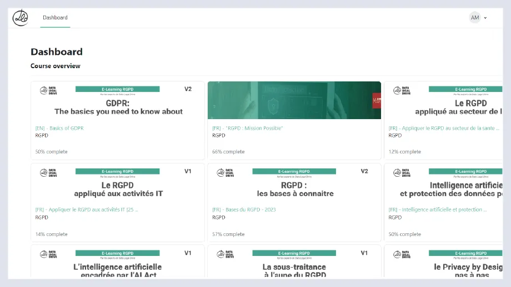Image resolution: width=511 pixels, height=287 pixels.
Task: Open [FR] - Appliquer le RGPD aux activités IT link
Action: (86, 209)
